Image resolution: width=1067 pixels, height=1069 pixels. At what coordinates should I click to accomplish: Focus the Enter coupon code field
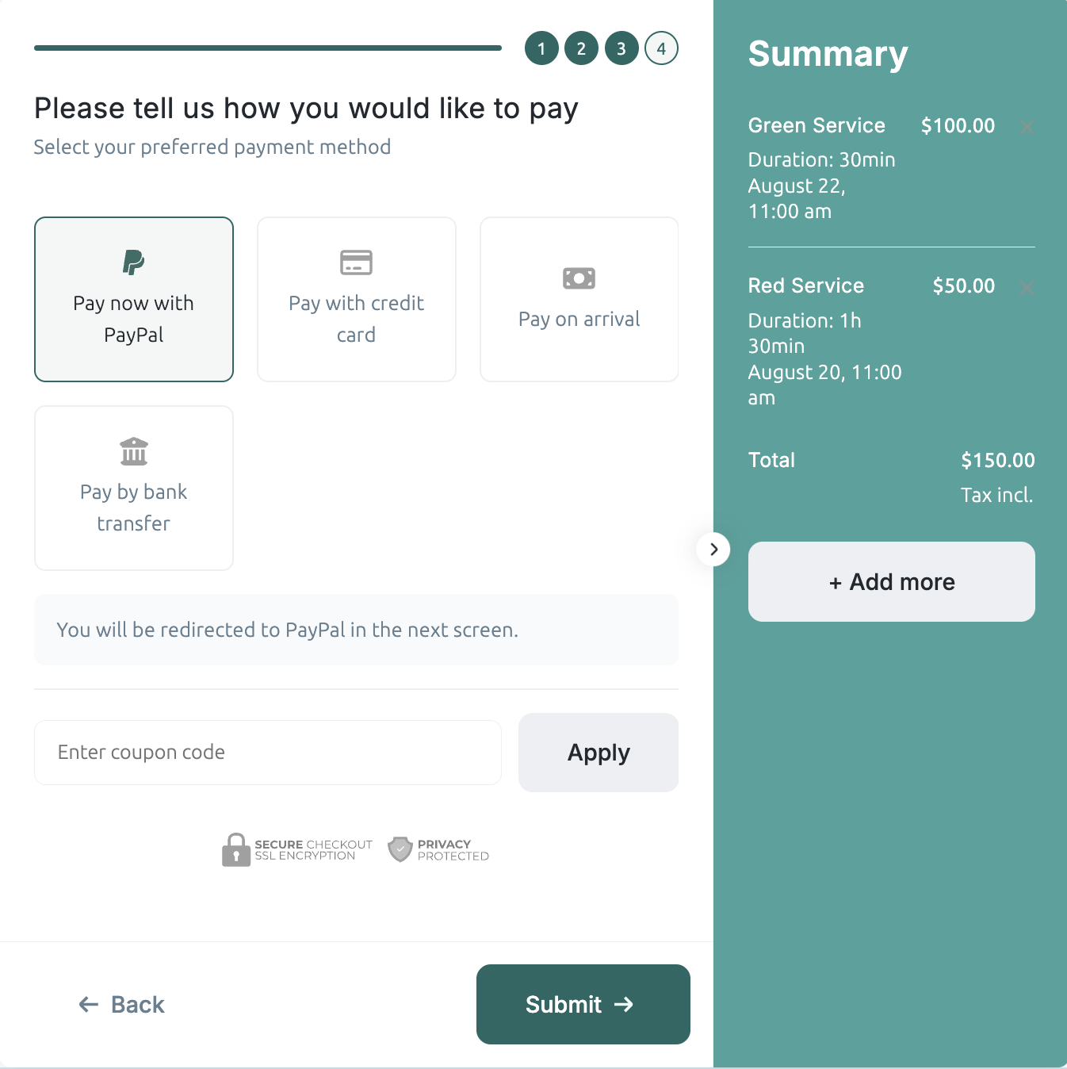(268, 753)
